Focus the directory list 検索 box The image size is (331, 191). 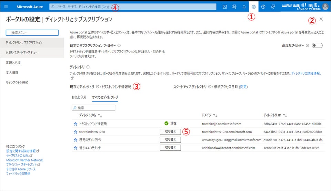pyautogui.click(x=93, y=108)
